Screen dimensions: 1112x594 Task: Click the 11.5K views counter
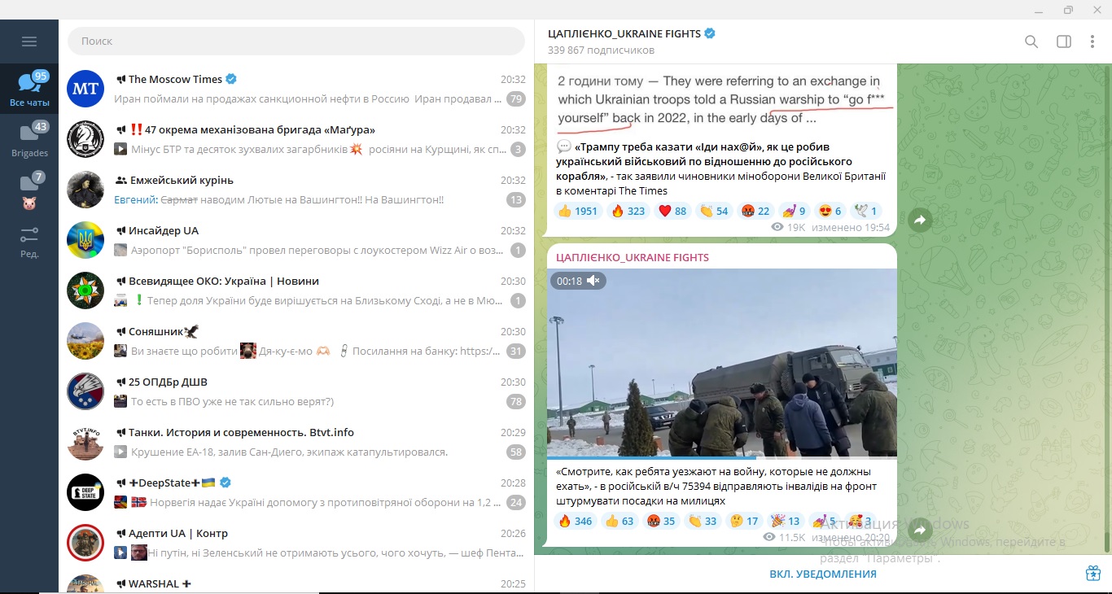(786, 538)
